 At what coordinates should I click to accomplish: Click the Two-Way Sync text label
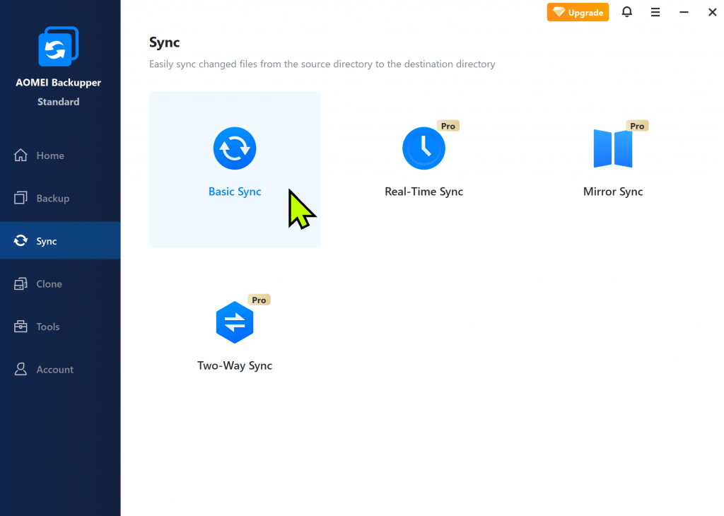click(x=235, y=365)
